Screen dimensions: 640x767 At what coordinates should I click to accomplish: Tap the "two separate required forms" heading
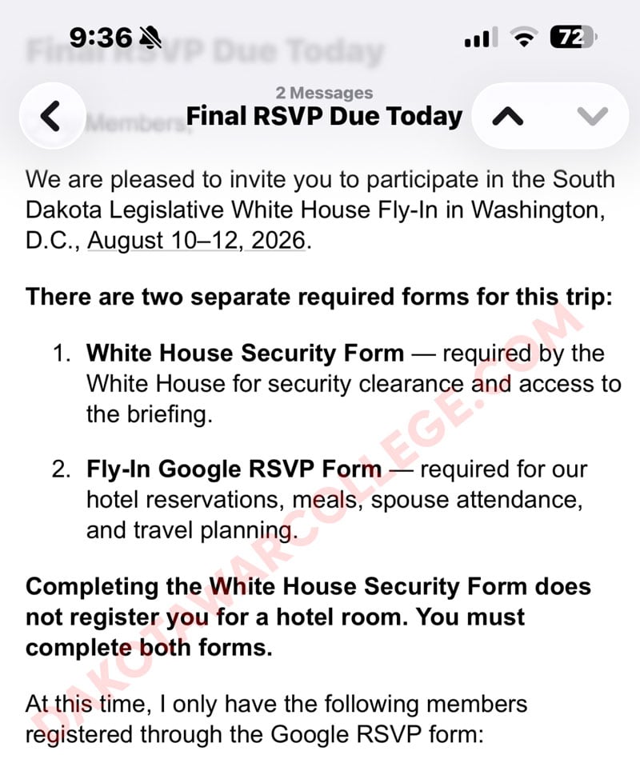pyautogui.click(x=318, y=297)
